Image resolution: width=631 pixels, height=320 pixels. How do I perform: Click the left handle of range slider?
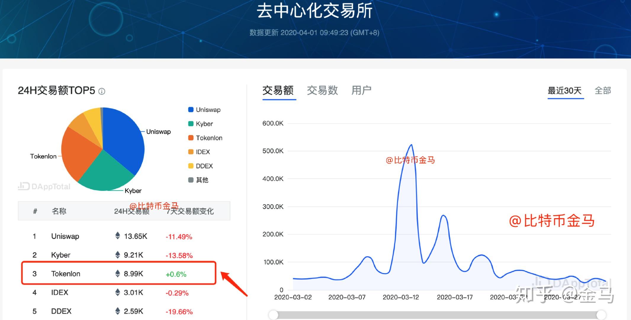point(274,315)
